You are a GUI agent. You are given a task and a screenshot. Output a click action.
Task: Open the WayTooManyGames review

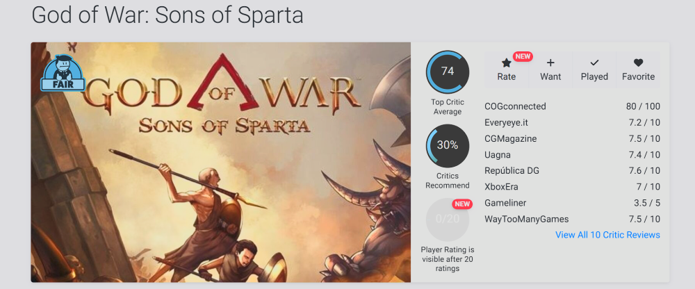526,219
